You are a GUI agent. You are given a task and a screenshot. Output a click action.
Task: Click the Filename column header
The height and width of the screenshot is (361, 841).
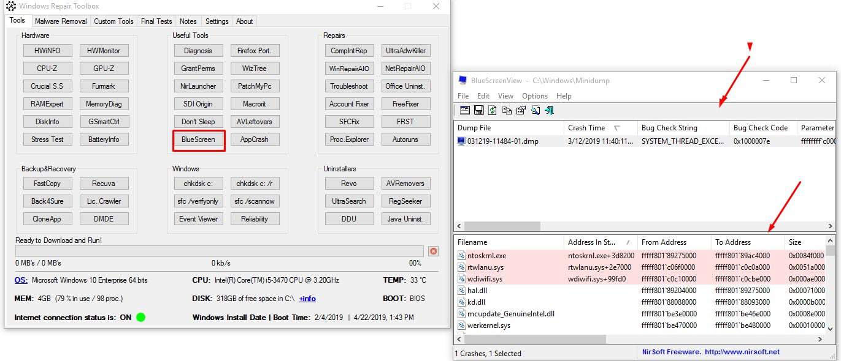pos(509,242)
